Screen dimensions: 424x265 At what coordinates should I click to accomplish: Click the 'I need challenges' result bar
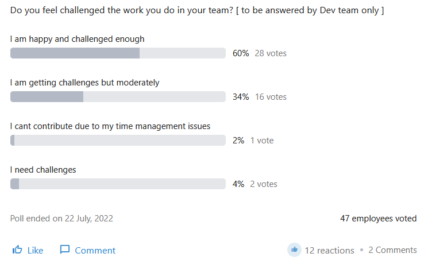[118, 184]
